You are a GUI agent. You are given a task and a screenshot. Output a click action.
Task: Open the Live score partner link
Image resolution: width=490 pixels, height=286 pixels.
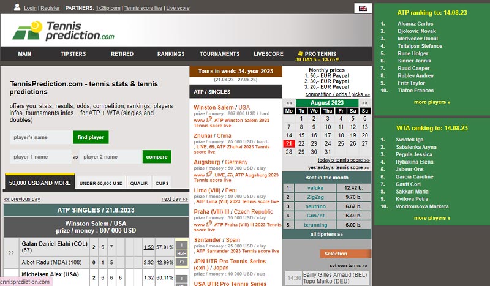[178, 8]
